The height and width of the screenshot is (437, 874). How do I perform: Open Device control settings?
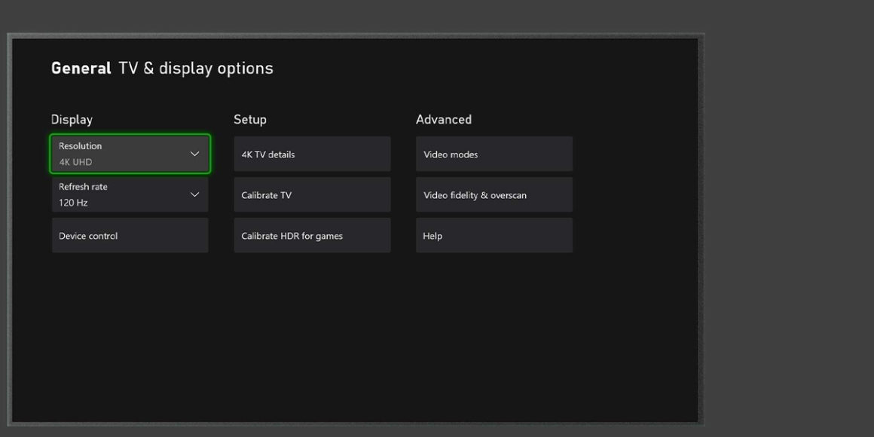[x=130, y=235]
